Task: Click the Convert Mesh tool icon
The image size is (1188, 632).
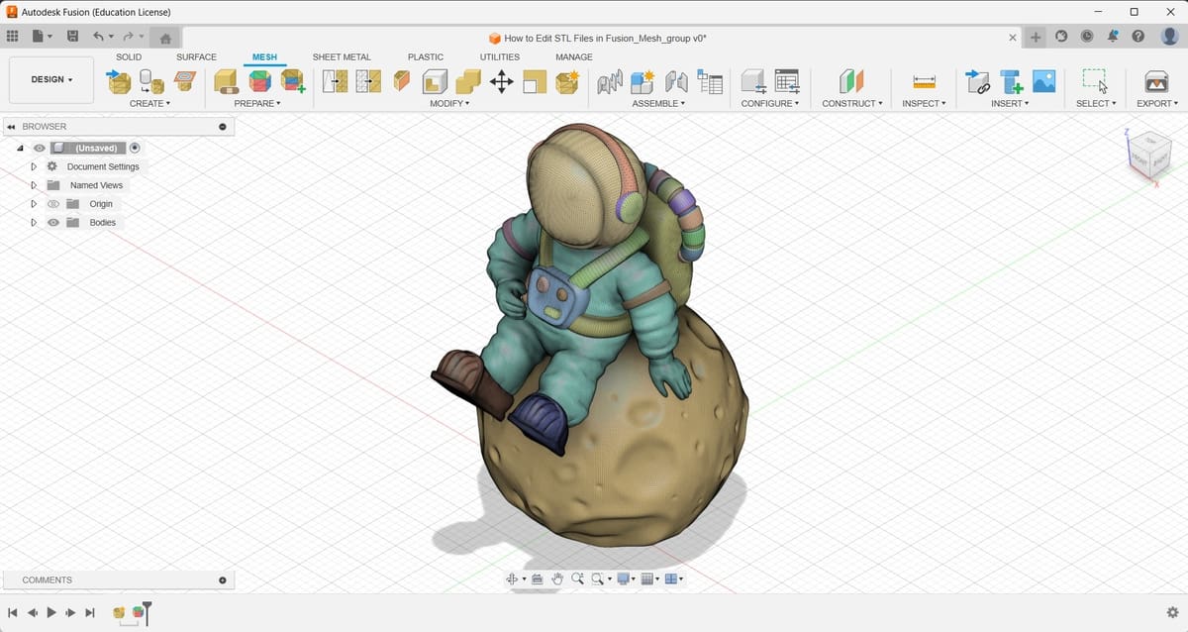Action: (567, 81)
